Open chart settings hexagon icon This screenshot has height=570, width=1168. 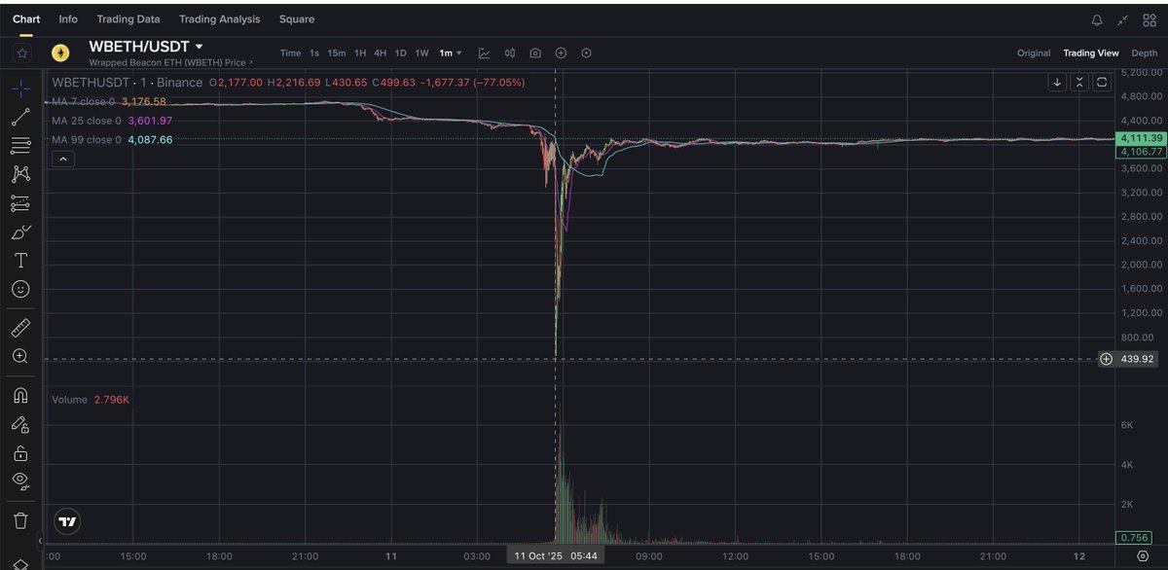[586, 53]
